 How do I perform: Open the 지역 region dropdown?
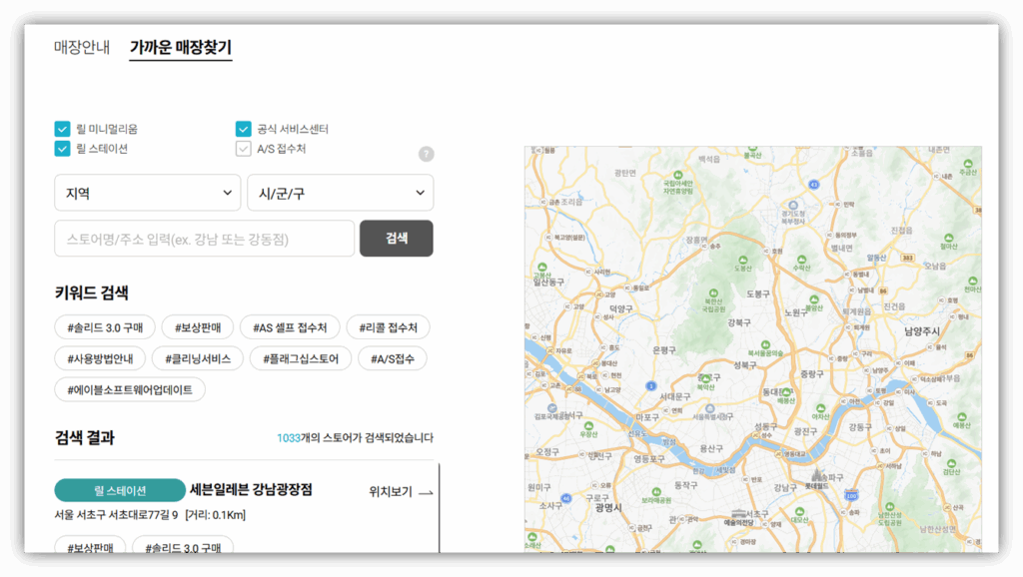pyautogui.click(x=148, y=193)
